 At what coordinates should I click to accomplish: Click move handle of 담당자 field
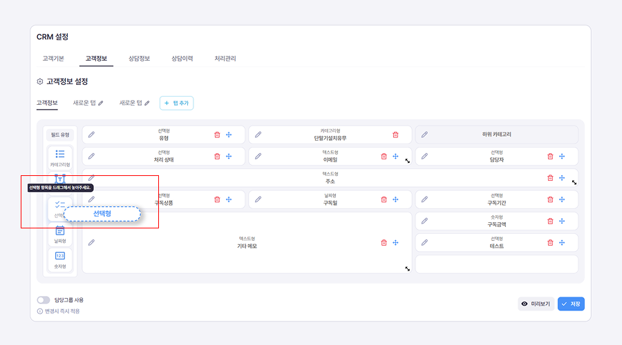(562, 157)
